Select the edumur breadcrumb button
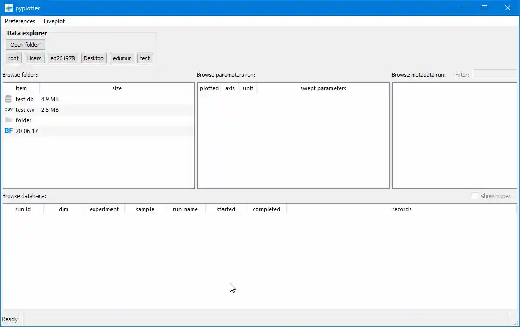The image size is (520, 327). pos(122,58)
